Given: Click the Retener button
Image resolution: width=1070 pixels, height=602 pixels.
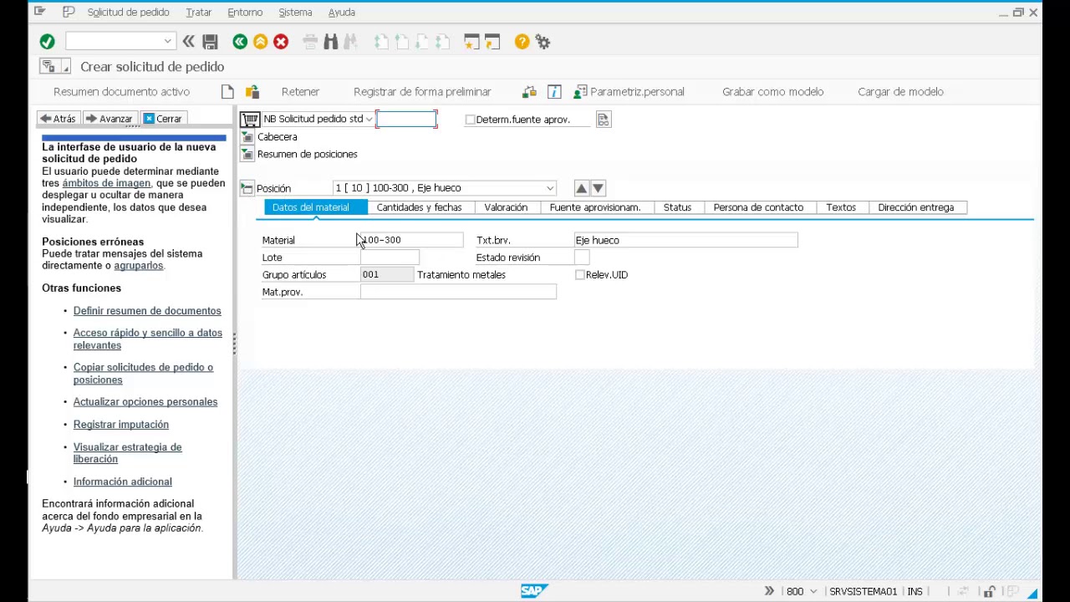Looking at the screenshot, I should (x=300, y=92).
